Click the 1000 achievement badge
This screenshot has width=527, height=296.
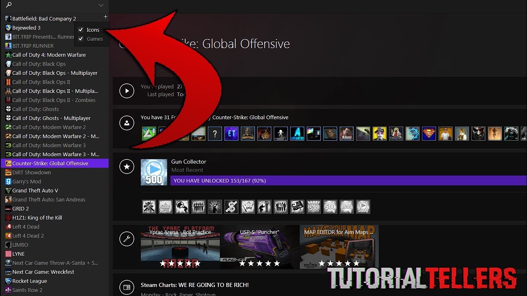point(347,207)
